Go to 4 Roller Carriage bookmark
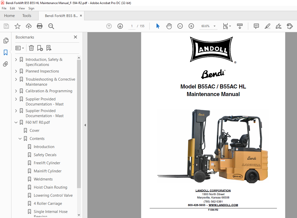The width and height of the screenshot is (297, 218). [48, 204]
